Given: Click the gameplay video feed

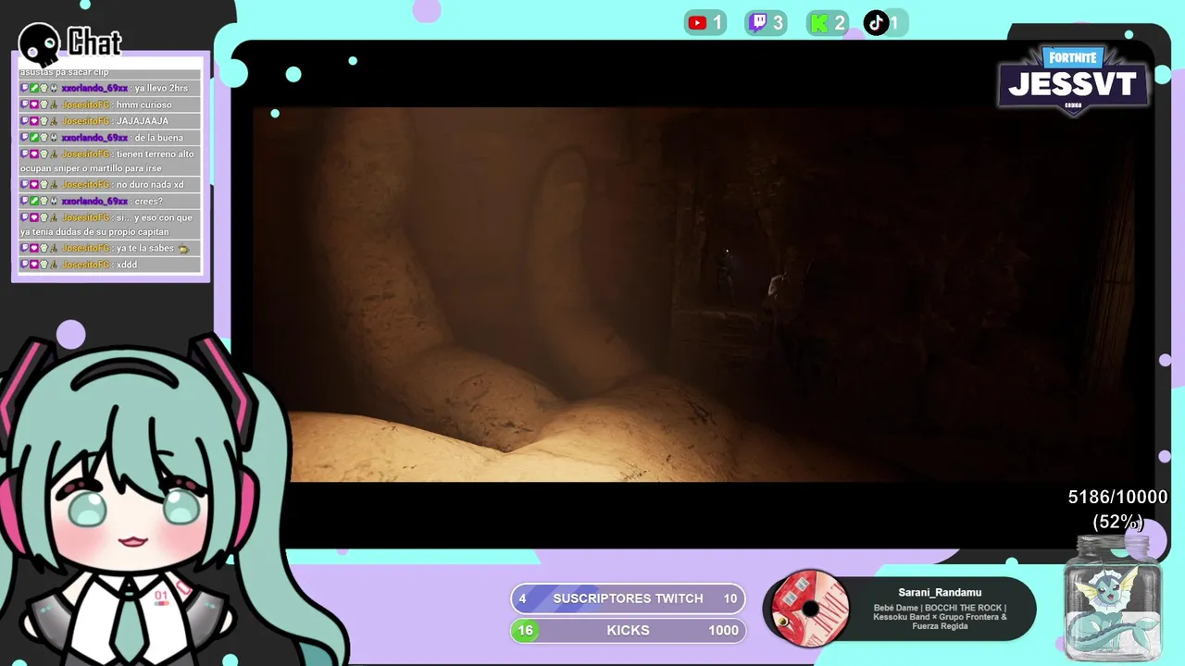Looking at the screenshot, I should (x=692, y=294).
